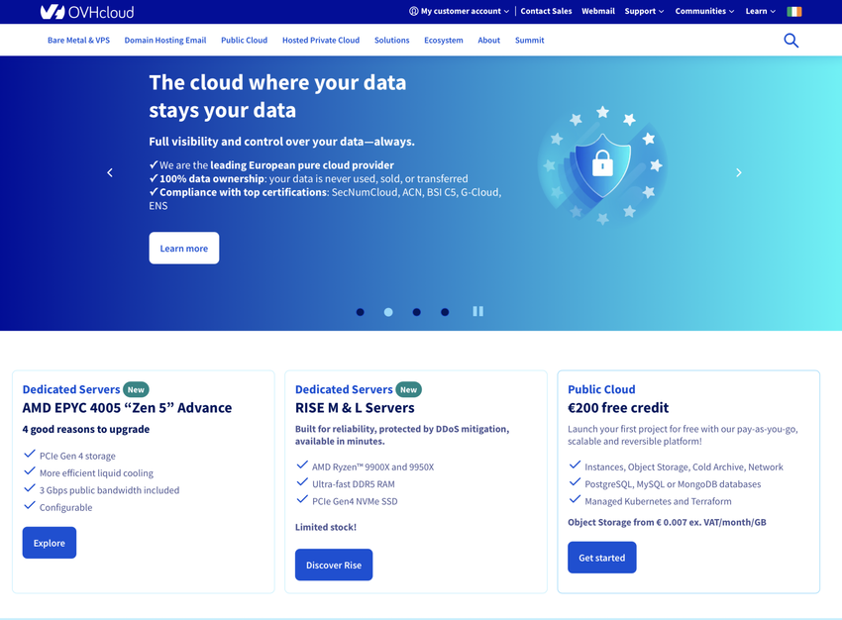Click the shield lock illustration

click(x=602, y=163)
